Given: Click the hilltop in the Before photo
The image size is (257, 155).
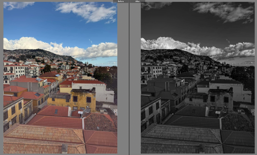Looking at the screenshot, I should 38,52.
